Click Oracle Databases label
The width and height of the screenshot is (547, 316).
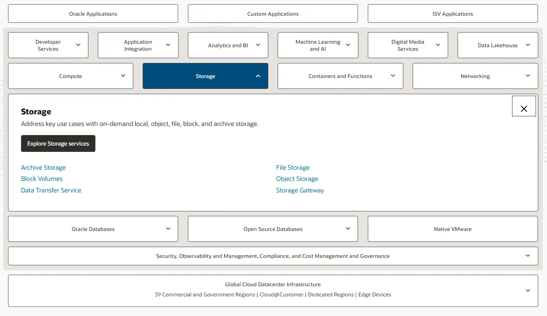click(x=93, y=229)
